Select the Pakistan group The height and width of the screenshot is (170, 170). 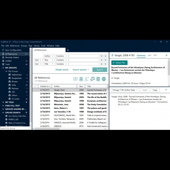15,88
